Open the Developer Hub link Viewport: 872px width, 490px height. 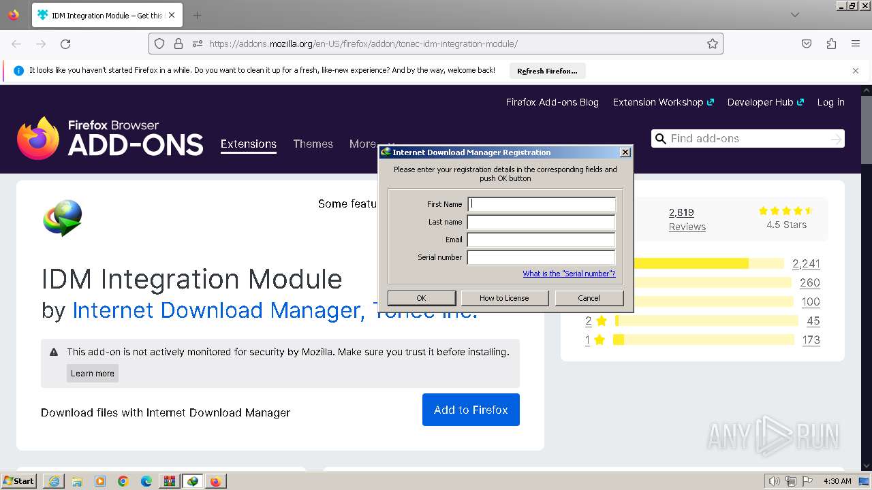pyautogui.click(x=765, y=102)
